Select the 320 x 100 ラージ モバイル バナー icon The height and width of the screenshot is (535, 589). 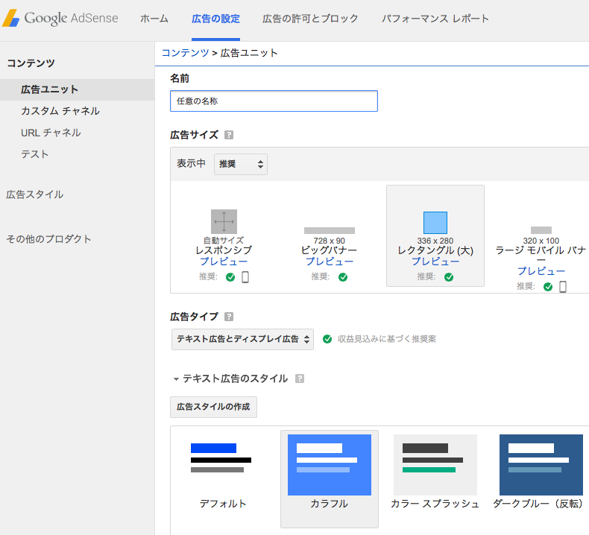pos(541,230)
